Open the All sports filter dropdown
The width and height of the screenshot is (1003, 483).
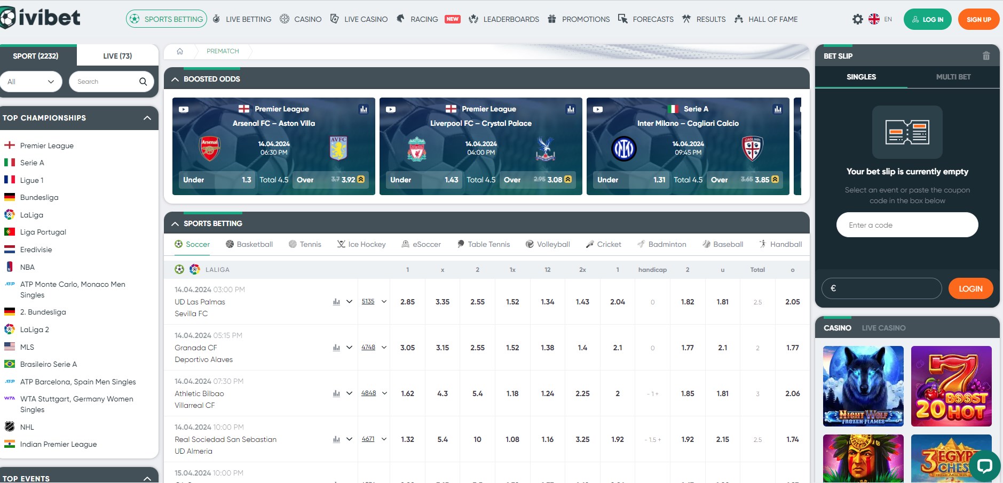tap(31, 82)
